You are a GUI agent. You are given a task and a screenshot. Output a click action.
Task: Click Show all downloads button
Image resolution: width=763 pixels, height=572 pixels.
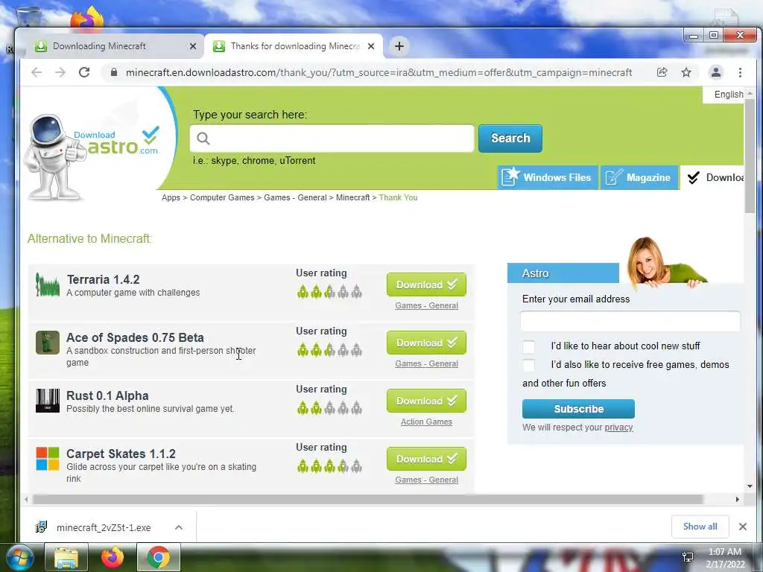(700, 527)
